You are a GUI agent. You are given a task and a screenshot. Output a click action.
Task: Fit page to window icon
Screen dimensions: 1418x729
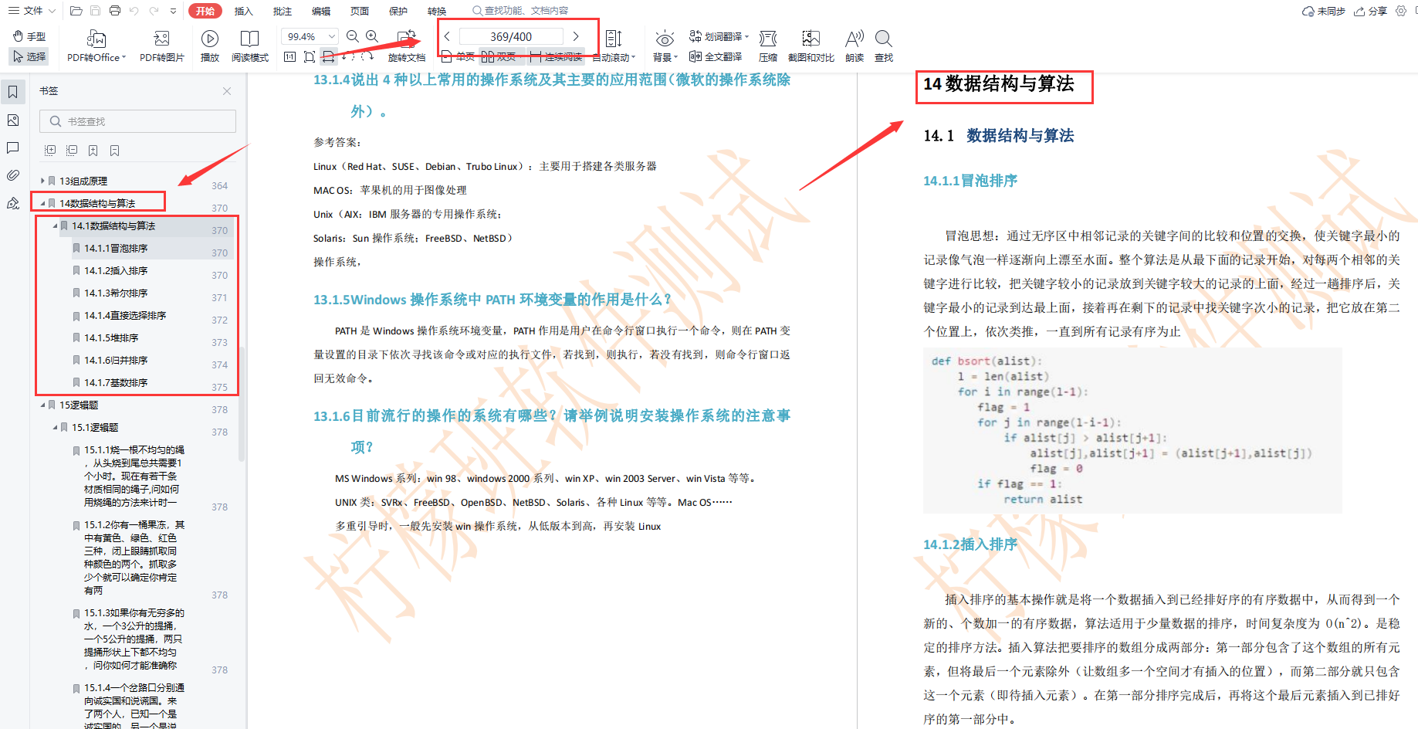[x=309, y=56]
